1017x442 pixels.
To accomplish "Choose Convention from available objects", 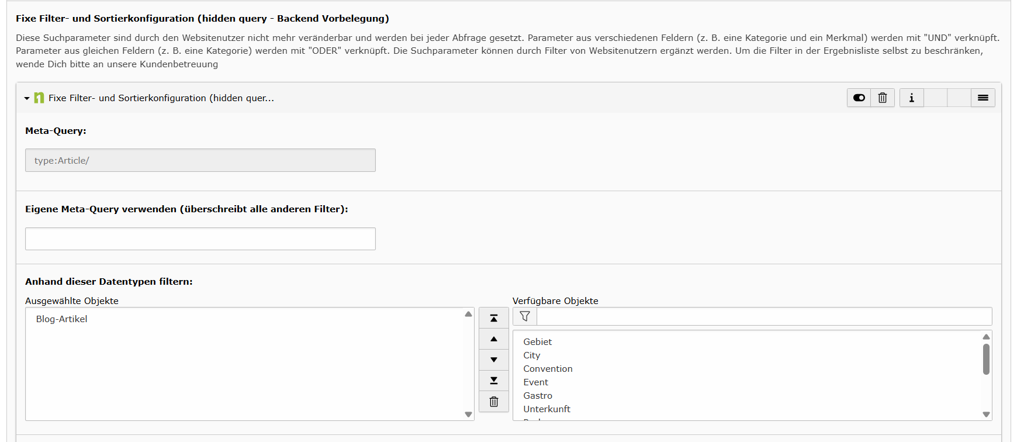I will pos(548,369).
